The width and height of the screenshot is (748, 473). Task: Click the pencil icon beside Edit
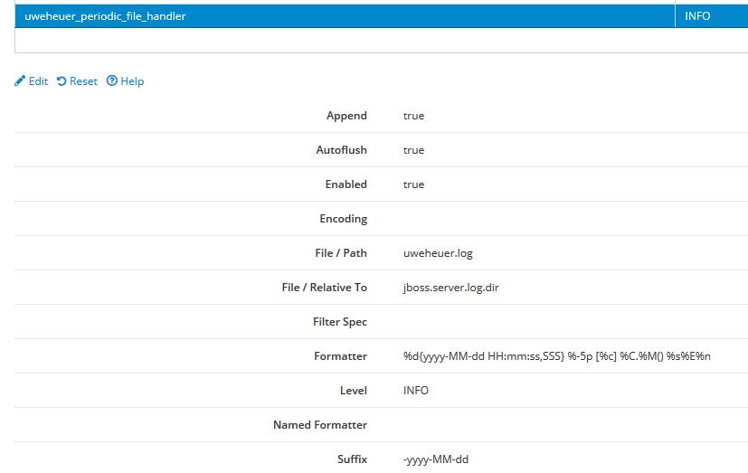tap(20, 81)
